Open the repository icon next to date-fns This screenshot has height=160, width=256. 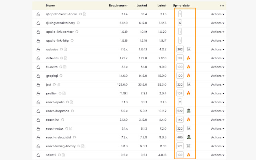coord(62,58)
